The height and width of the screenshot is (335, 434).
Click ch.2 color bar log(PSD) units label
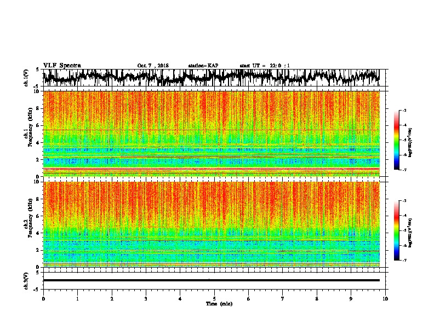tap(410, 233)
